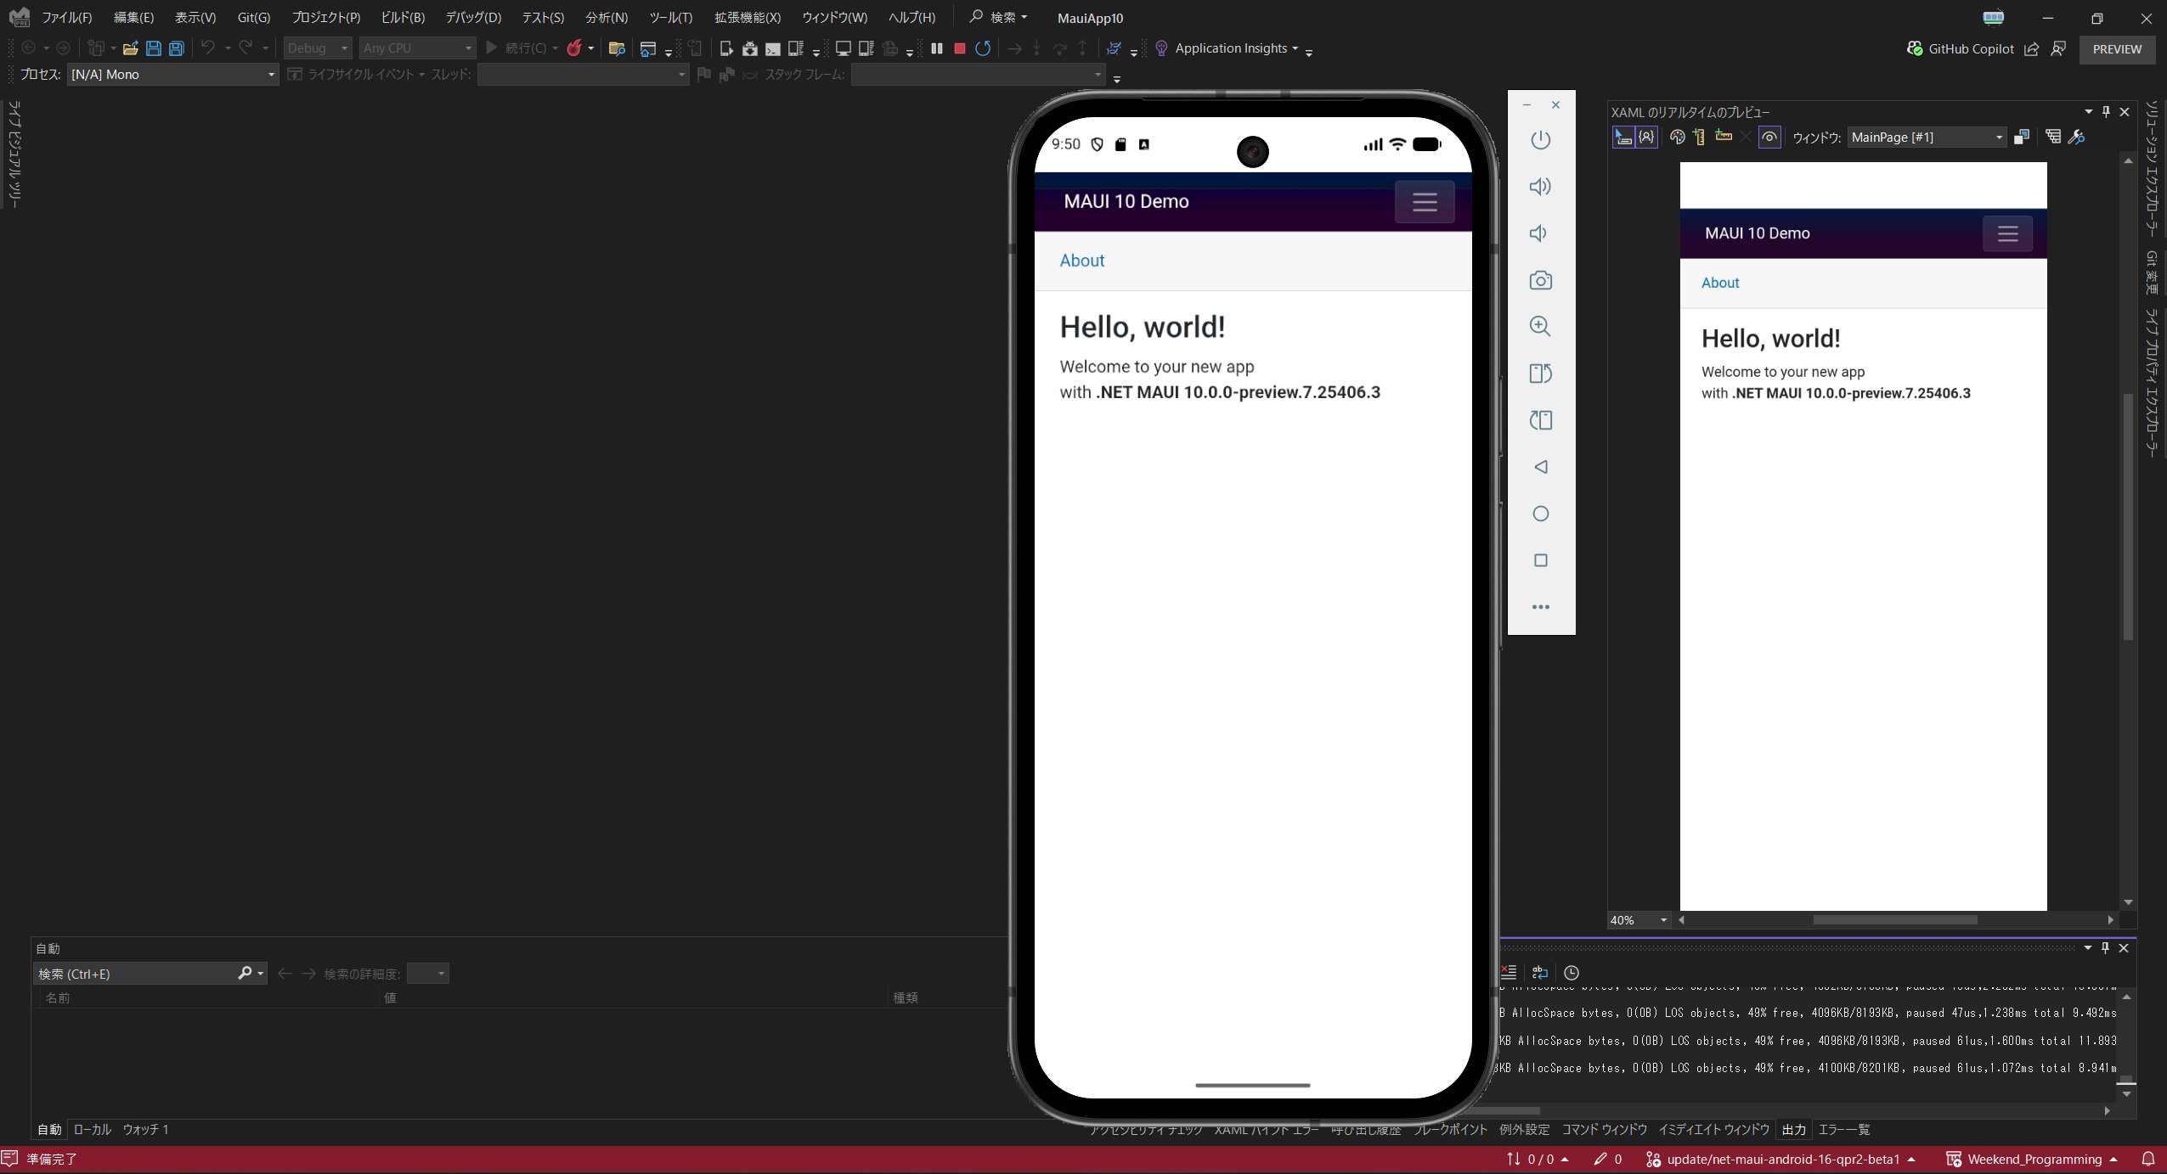This screenshot has height=1174, width=2167.
Task: Pin the XAML live preview panel
Action: pyautogui.click(x=2106, y=112)
